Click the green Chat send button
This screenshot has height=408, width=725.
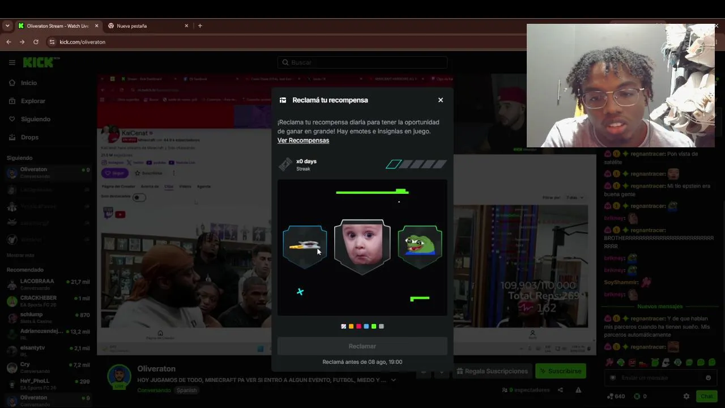(706, 397)
